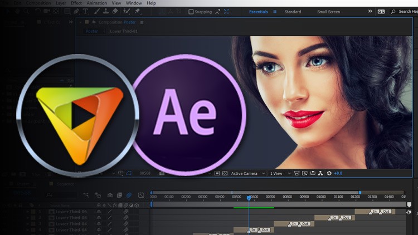Select the Horizontal Type tool

(85, 11)
